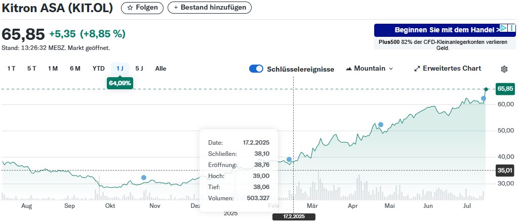This screenshot has height=223, width=520.
Task: Click the Bestand hinzufügen button
Action: 210,8
